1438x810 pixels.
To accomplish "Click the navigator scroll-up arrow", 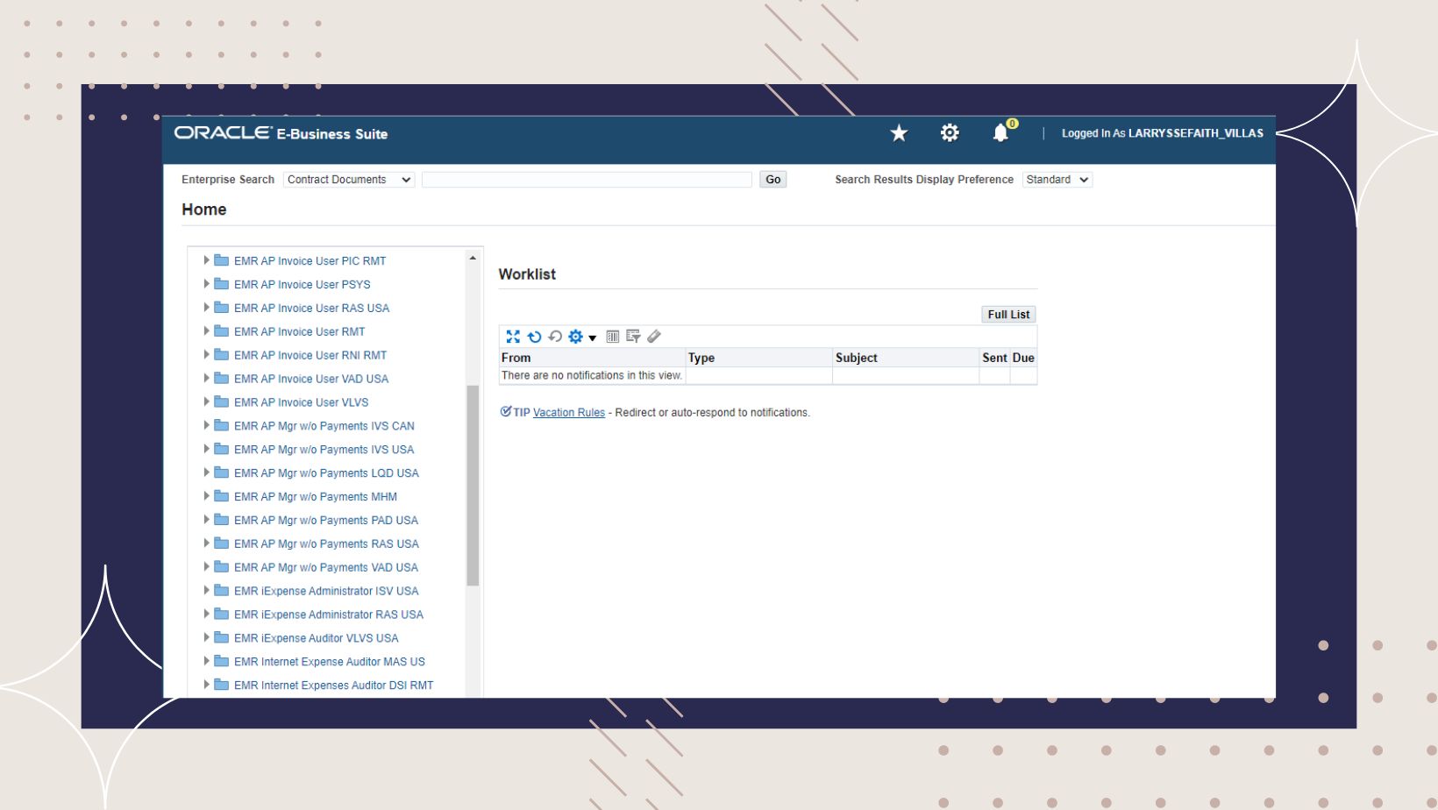I will (x=473, y=258).
